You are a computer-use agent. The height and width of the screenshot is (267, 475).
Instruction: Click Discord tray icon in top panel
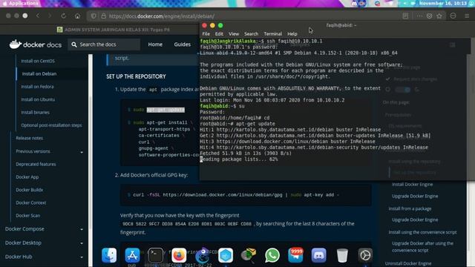pos(354,3)
